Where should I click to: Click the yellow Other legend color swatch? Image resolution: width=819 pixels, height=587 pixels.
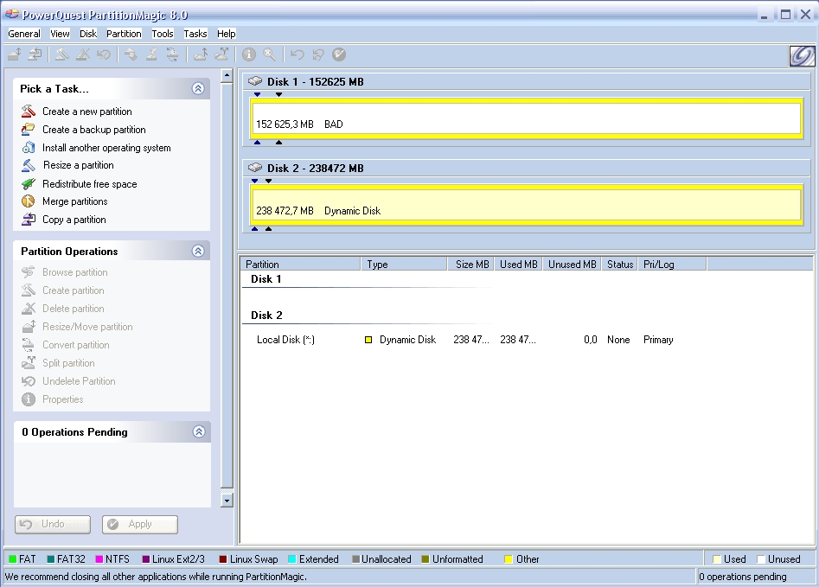click(509, 559)
